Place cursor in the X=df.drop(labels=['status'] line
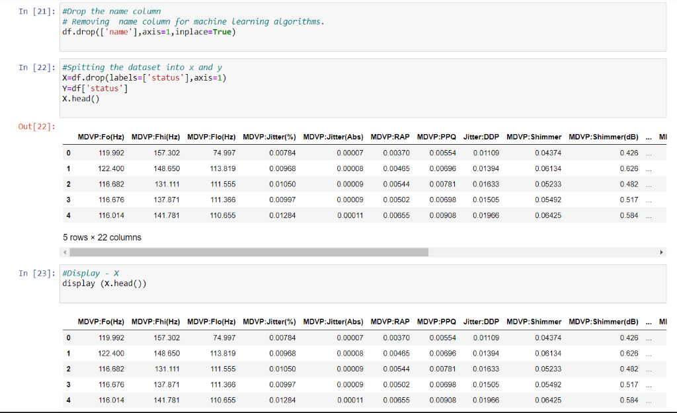The width and height of the screenshot is (677, 413). (x=144, y=78)
